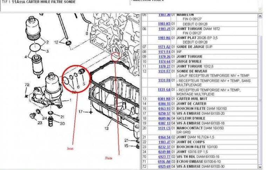
Task: Open part number link 1103 J0
Action: click(x=164, y=15)
